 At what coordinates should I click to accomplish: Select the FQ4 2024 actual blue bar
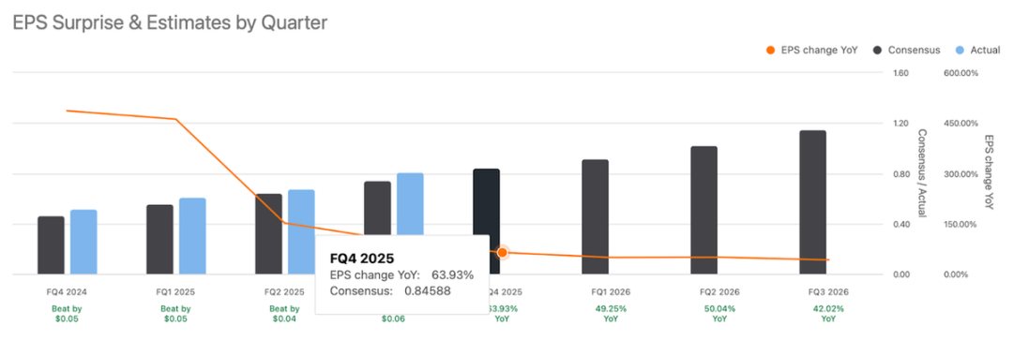click(x=84, y=243)
